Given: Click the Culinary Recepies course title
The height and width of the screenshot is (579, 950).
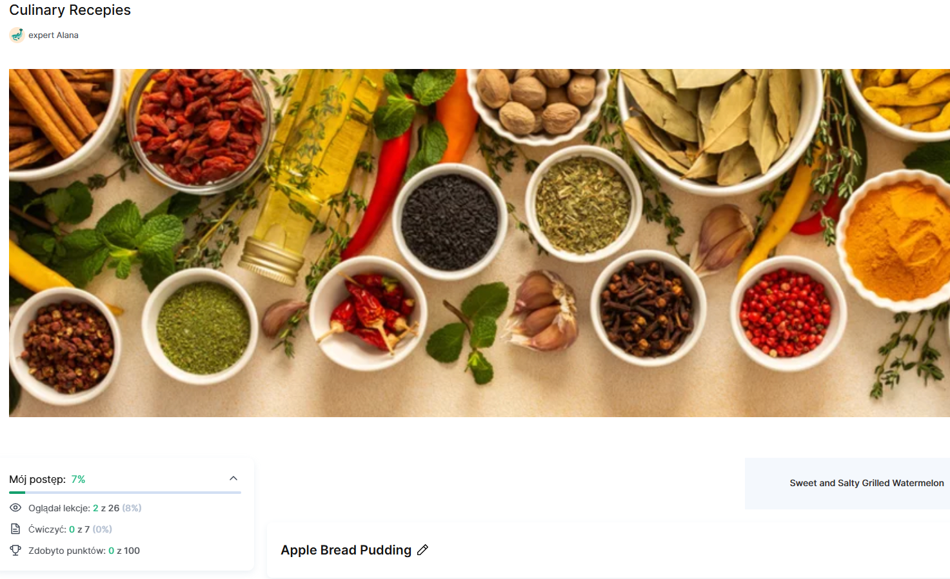Looking at the screenshot, I should coord(70,10).
